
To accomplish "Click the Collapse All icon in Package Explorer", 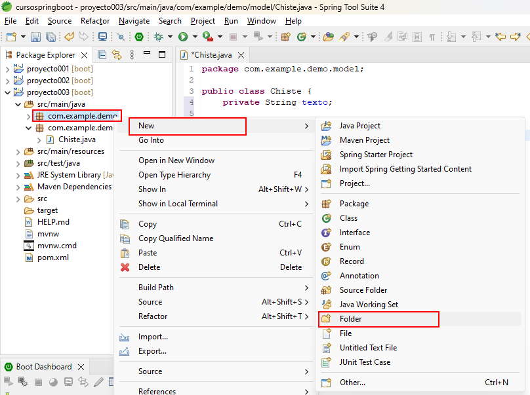I will (102, 54).
